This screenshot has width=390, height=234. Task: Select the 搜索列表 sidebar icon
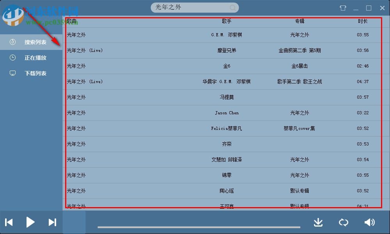point(12,42)
